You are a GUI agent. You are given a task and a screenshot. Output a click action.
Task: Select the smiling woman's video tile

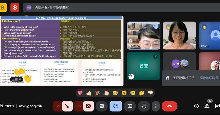179,35
